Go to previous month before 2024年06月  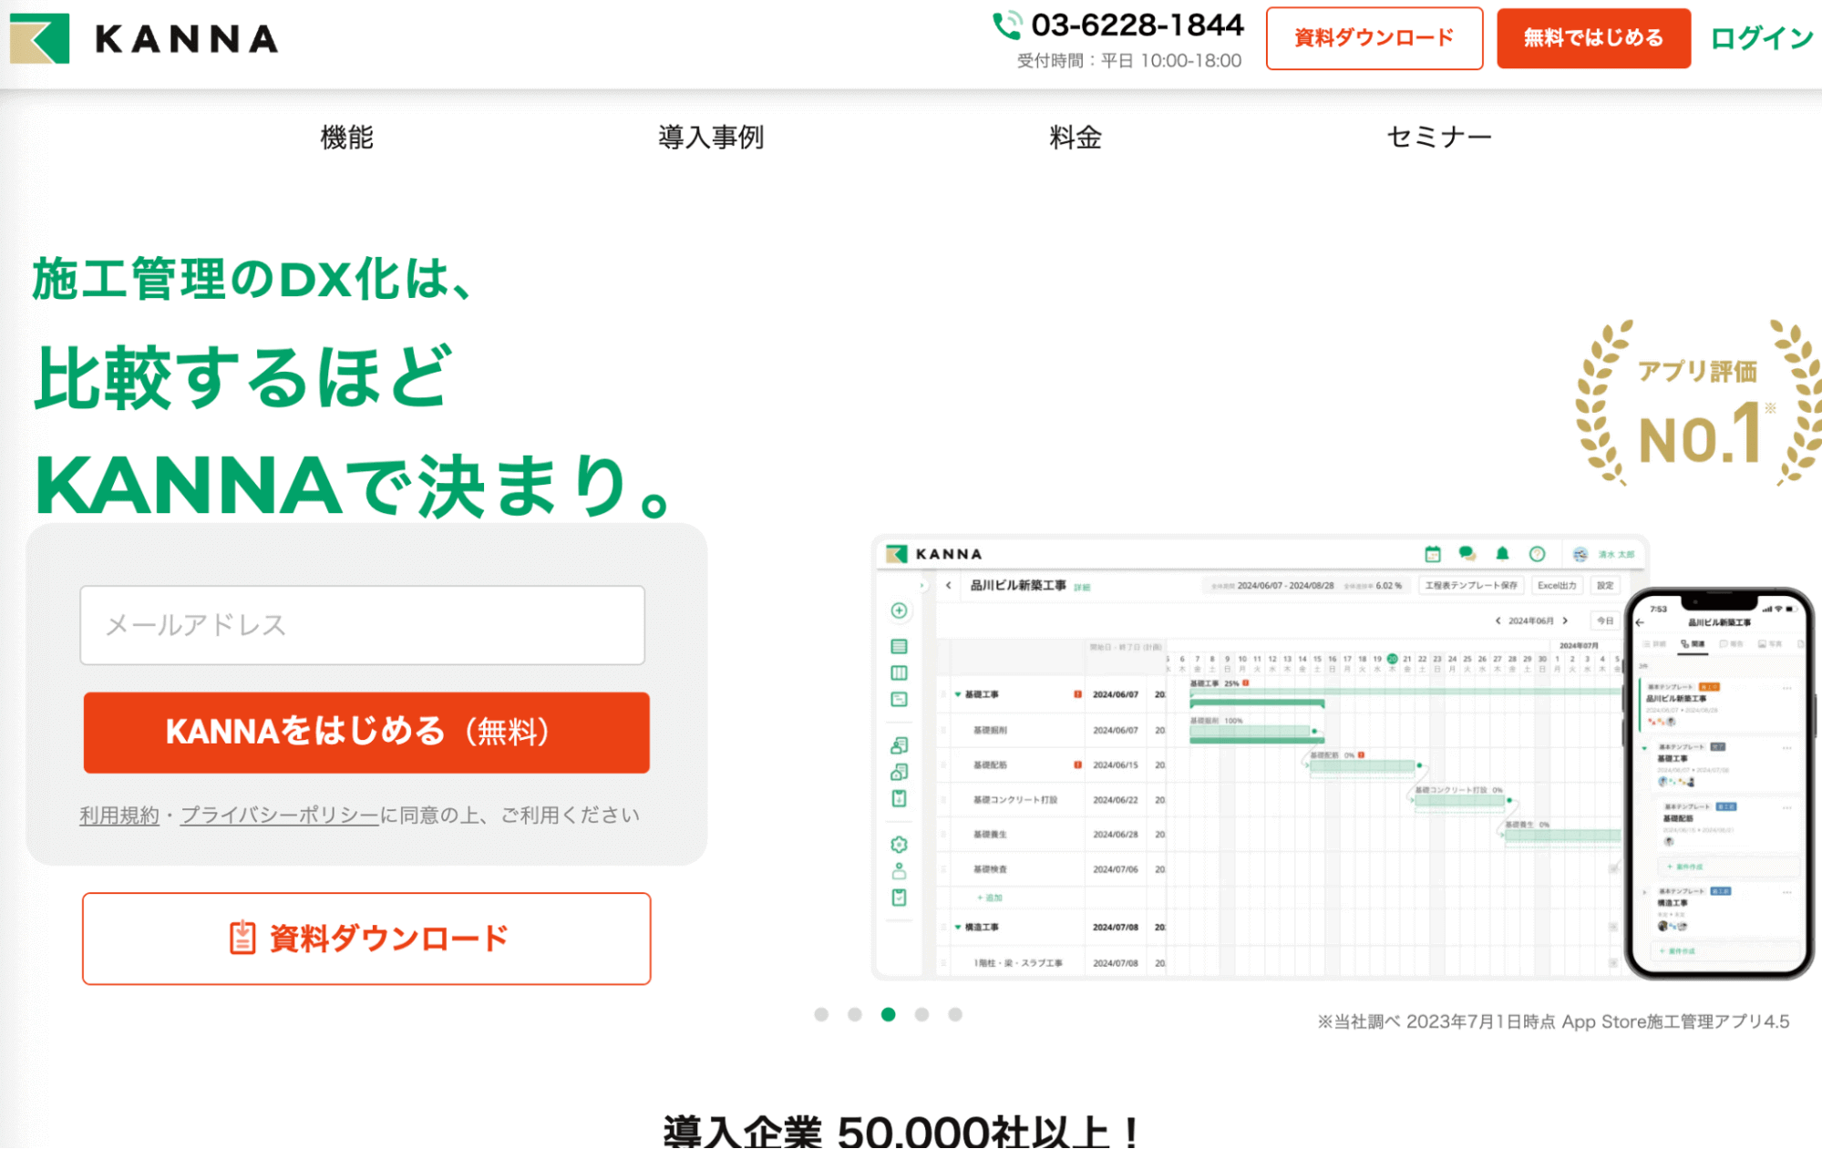(x=1498, y=621)
